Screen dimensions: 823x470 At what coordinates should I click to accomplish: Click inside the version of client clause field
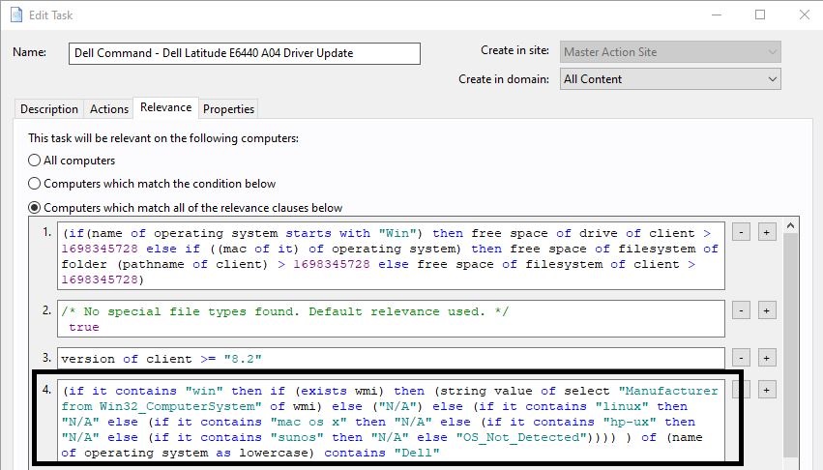387,359
